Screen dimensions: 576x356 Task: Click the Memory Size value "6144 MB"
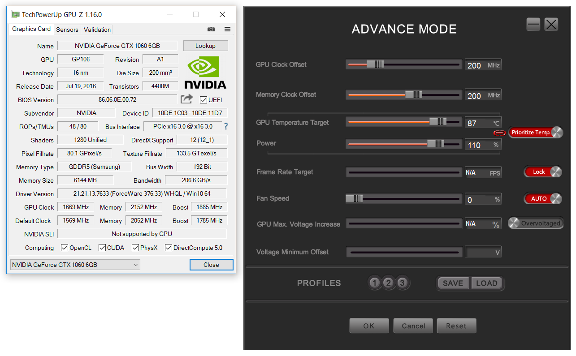pyautogui.click(x=86, y=180)
